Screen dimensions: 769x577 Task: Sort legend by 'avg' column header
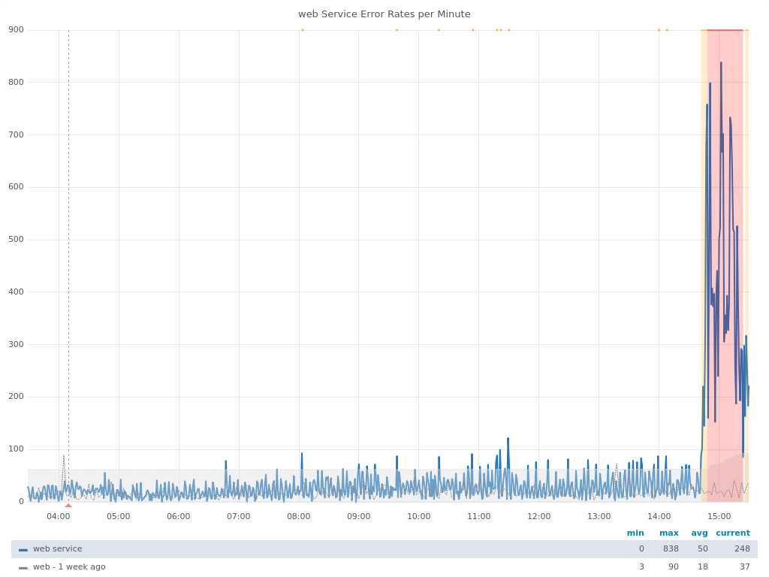(699, 533)
